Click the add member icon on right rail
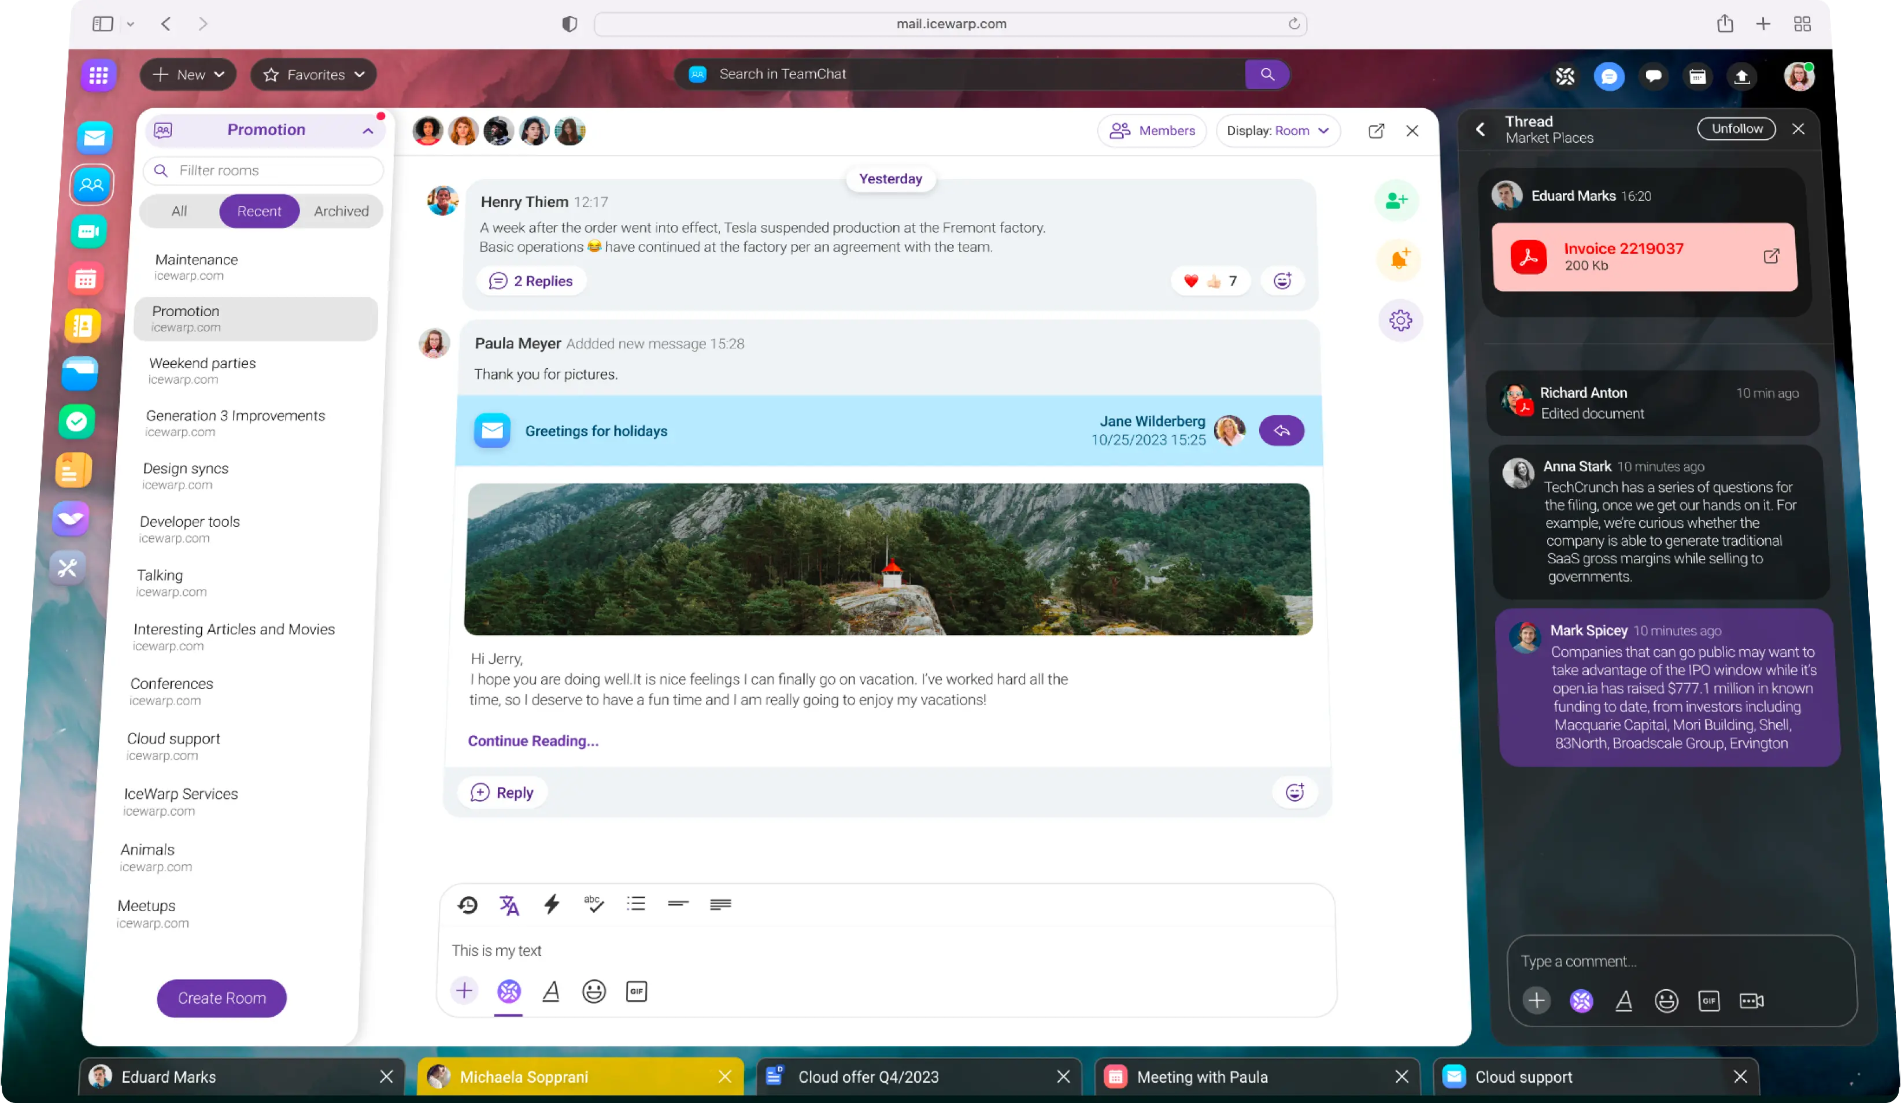 coord(1396,201)
